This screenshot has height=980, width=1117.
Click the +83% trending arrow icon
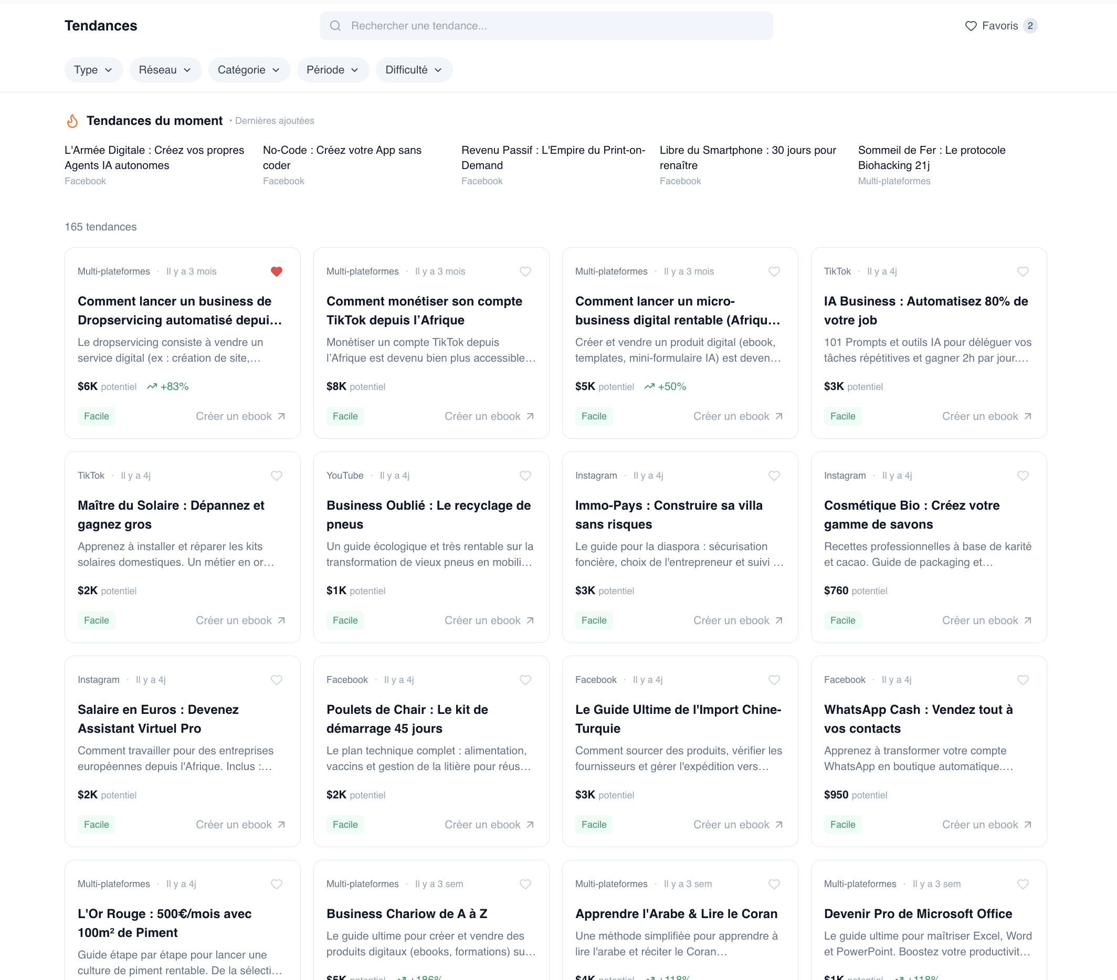pyautogui.click(x=152, y=386)
